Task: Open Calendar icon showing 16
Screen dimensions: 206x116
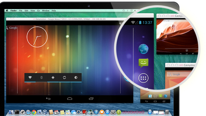Action: (56, 112)
